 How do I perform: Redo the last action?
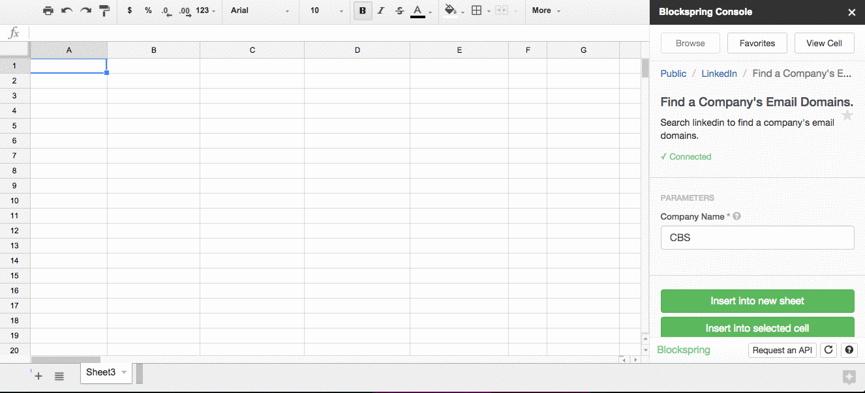tap(85, 10)
